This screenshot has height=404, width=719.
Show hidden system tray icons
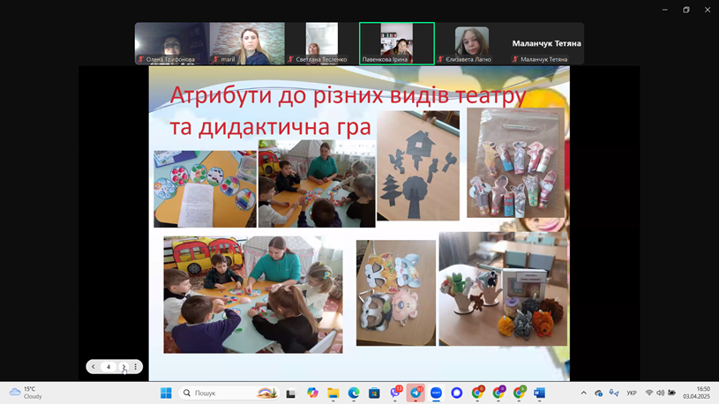pos(583,393)
